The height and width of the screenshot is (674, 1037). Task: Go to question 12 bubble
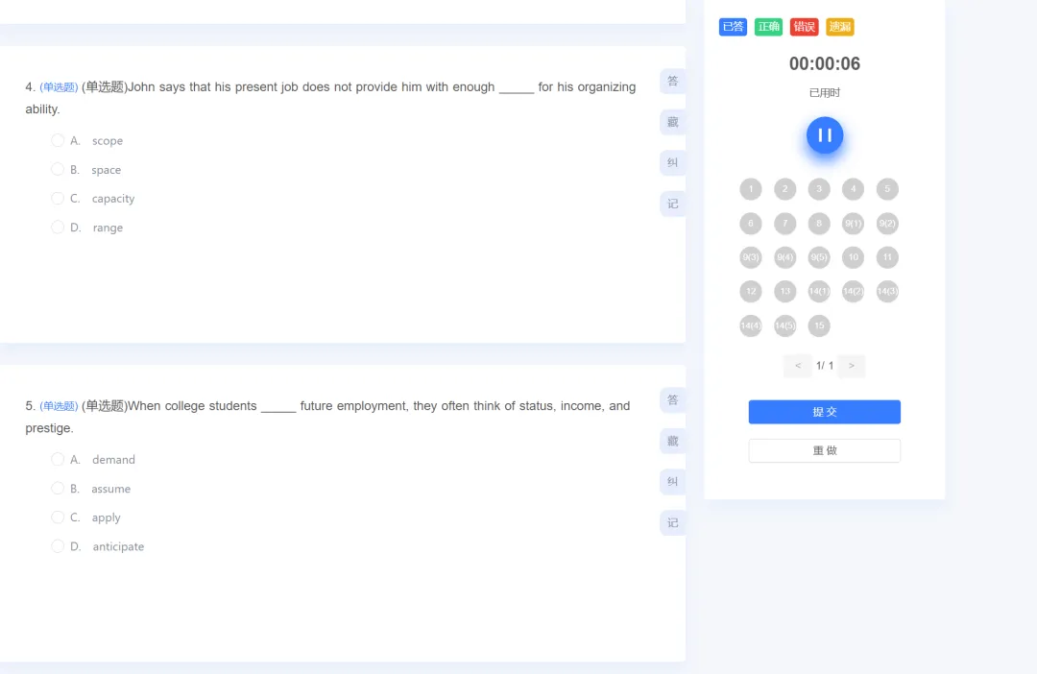751,292
